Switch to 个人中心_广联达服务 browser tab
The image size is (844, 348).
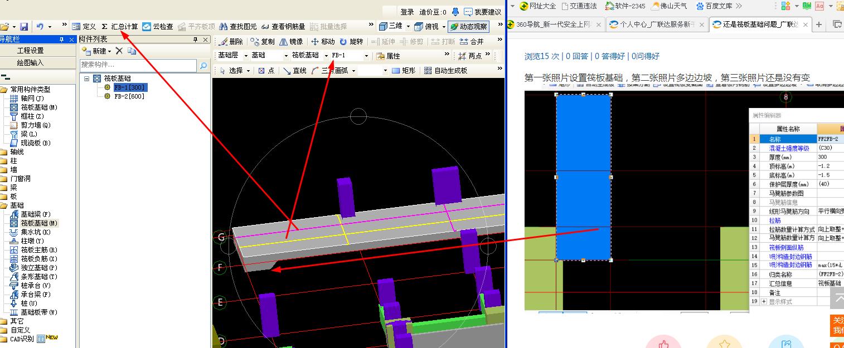point(657,24)
